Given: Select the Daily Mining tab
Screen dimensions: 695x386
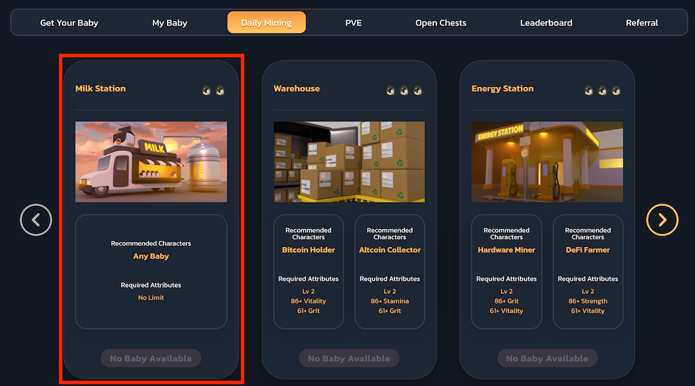Looking at the screenshot, I should pyautogui.click(x=266, y=22).
